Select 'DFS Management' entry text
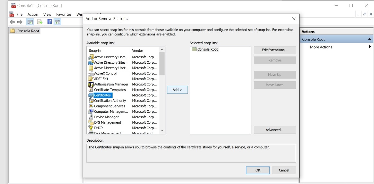 [x=108, y=122]
